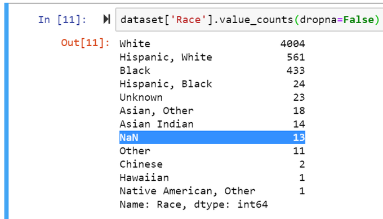Click the 'Unknown' row label

tap(141, 97)
